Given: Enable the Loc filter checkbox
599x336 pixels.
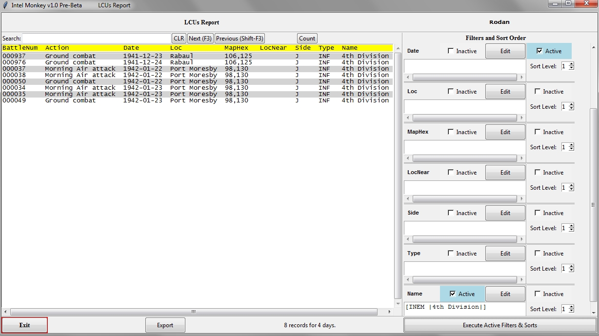Looking at the screenshot, I should tap(450, 91).
